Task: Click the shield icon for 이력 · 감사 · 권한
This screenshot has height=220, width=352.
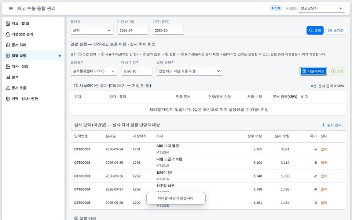Action: point(8,99)
